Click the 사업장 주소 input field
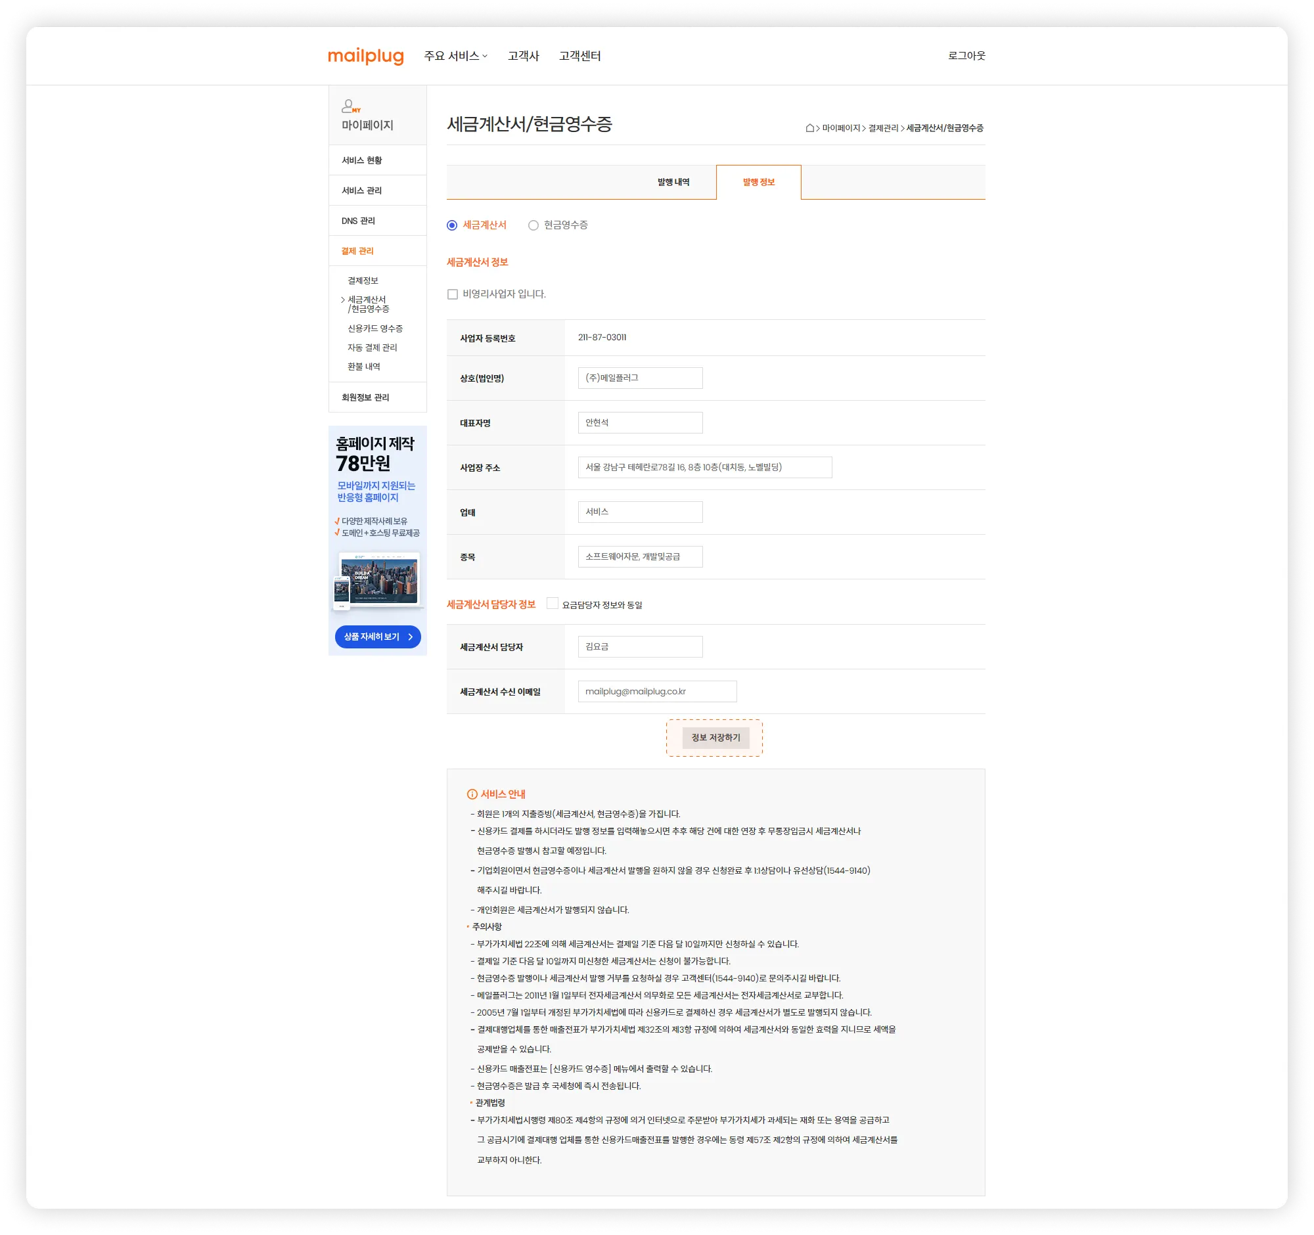This screenshot has width=1314, height=1235. pyautogui.click(x=704, y=467)
